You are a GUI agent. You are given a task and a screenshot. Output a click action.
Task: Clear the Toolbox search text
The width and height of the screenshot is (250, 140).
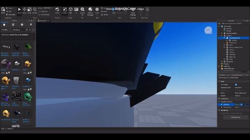(27, 30)
